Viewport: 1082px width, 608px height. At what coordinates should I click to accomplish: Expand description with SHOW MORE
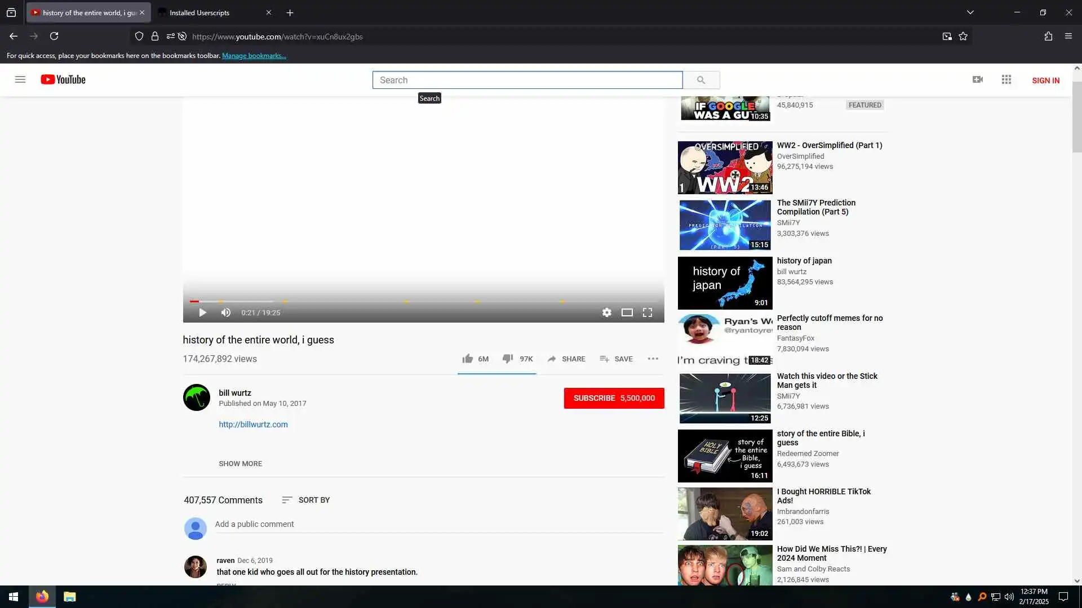[x=240, y=463]
